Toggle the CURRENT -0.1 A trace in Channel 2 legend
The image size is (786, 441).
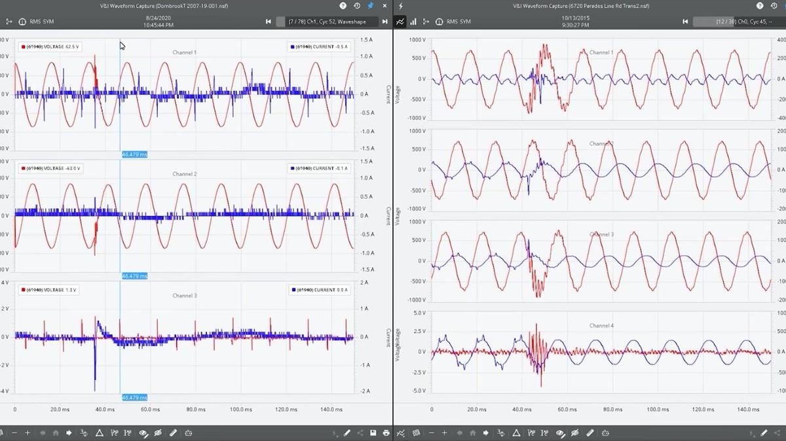pyautogui.click(x=319, y=167)
